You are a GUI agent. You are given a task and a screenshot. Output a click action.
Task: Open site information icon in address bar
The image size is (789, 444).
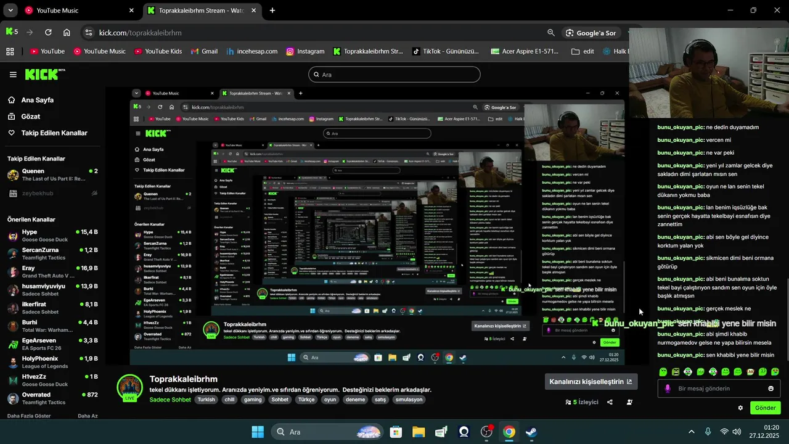(88, 33)
